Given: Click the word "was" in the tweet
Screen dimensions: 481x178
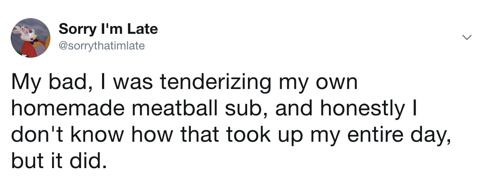Looking at the screenshot, I should [133, 84].
